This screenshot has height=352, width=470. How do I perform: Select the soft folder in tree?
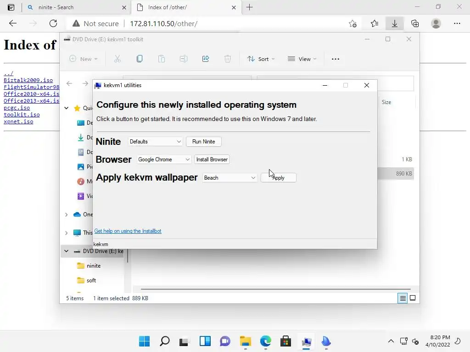86,280
